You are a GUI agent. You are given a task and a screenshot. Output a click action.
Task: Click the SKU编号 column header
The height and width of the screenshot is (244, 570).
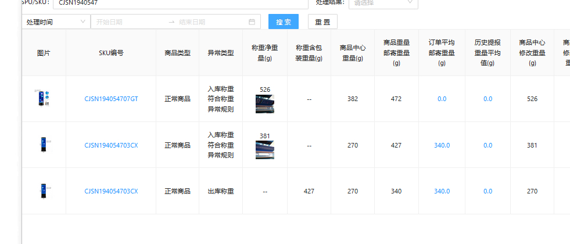click(x=111, y=53)
